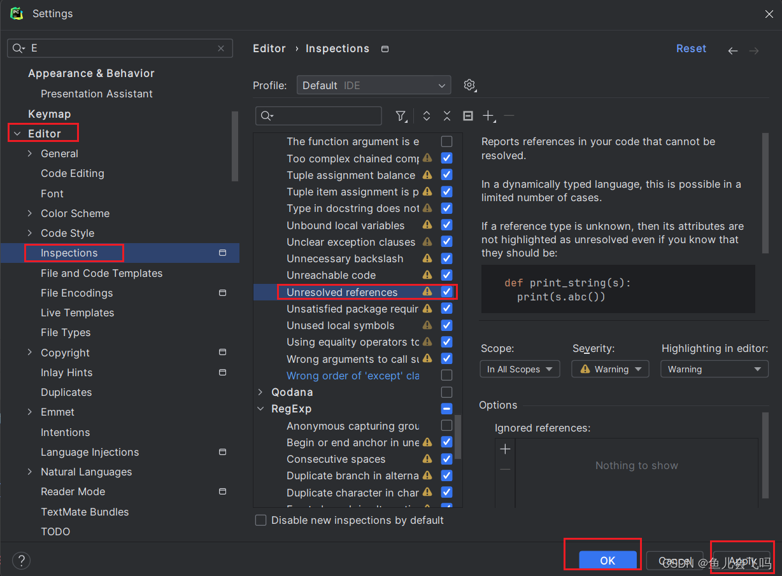Go to File and Code Templates
The height and width of the screenshot is (576, 782).
tap(101, 273)
